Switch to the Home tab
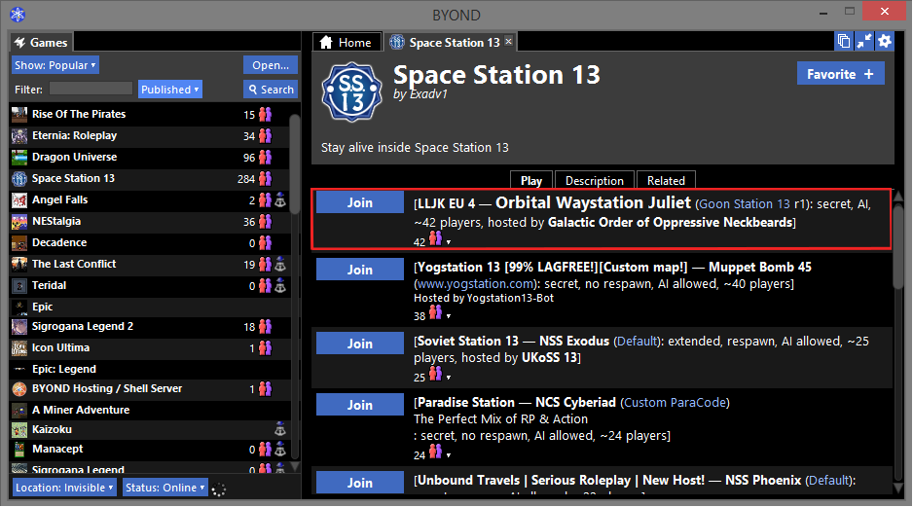The width and height of the screenshot is (913, 507). (x=347, y=42)
